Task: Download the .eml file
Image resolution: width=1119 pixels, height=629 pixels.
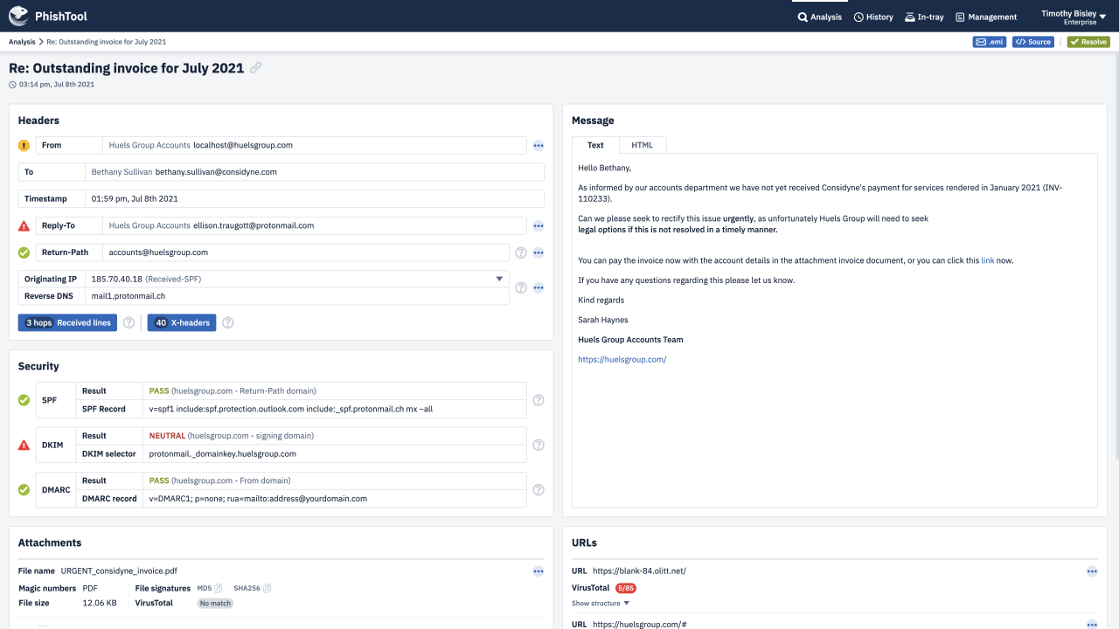Action: pyautogui.click(x=990, y=42)
